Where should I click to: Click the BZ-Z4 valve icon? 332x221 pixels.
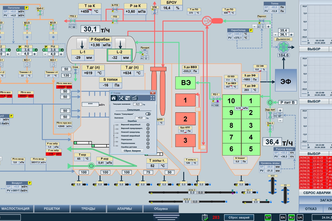coord(53,27)
